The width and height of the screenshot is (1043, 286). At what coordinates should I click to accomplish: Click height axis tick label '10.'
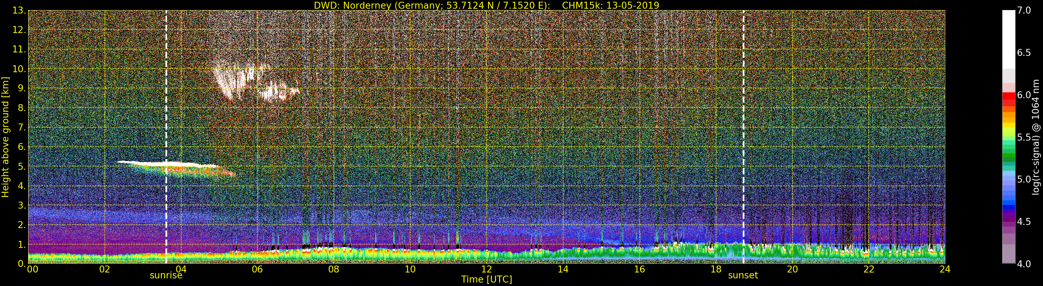point(19,69)
